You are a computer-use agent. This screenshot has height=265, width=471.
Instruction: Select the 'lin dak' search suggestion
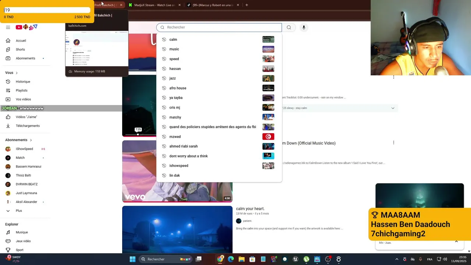pyautogui.click(x=219, y=176)
